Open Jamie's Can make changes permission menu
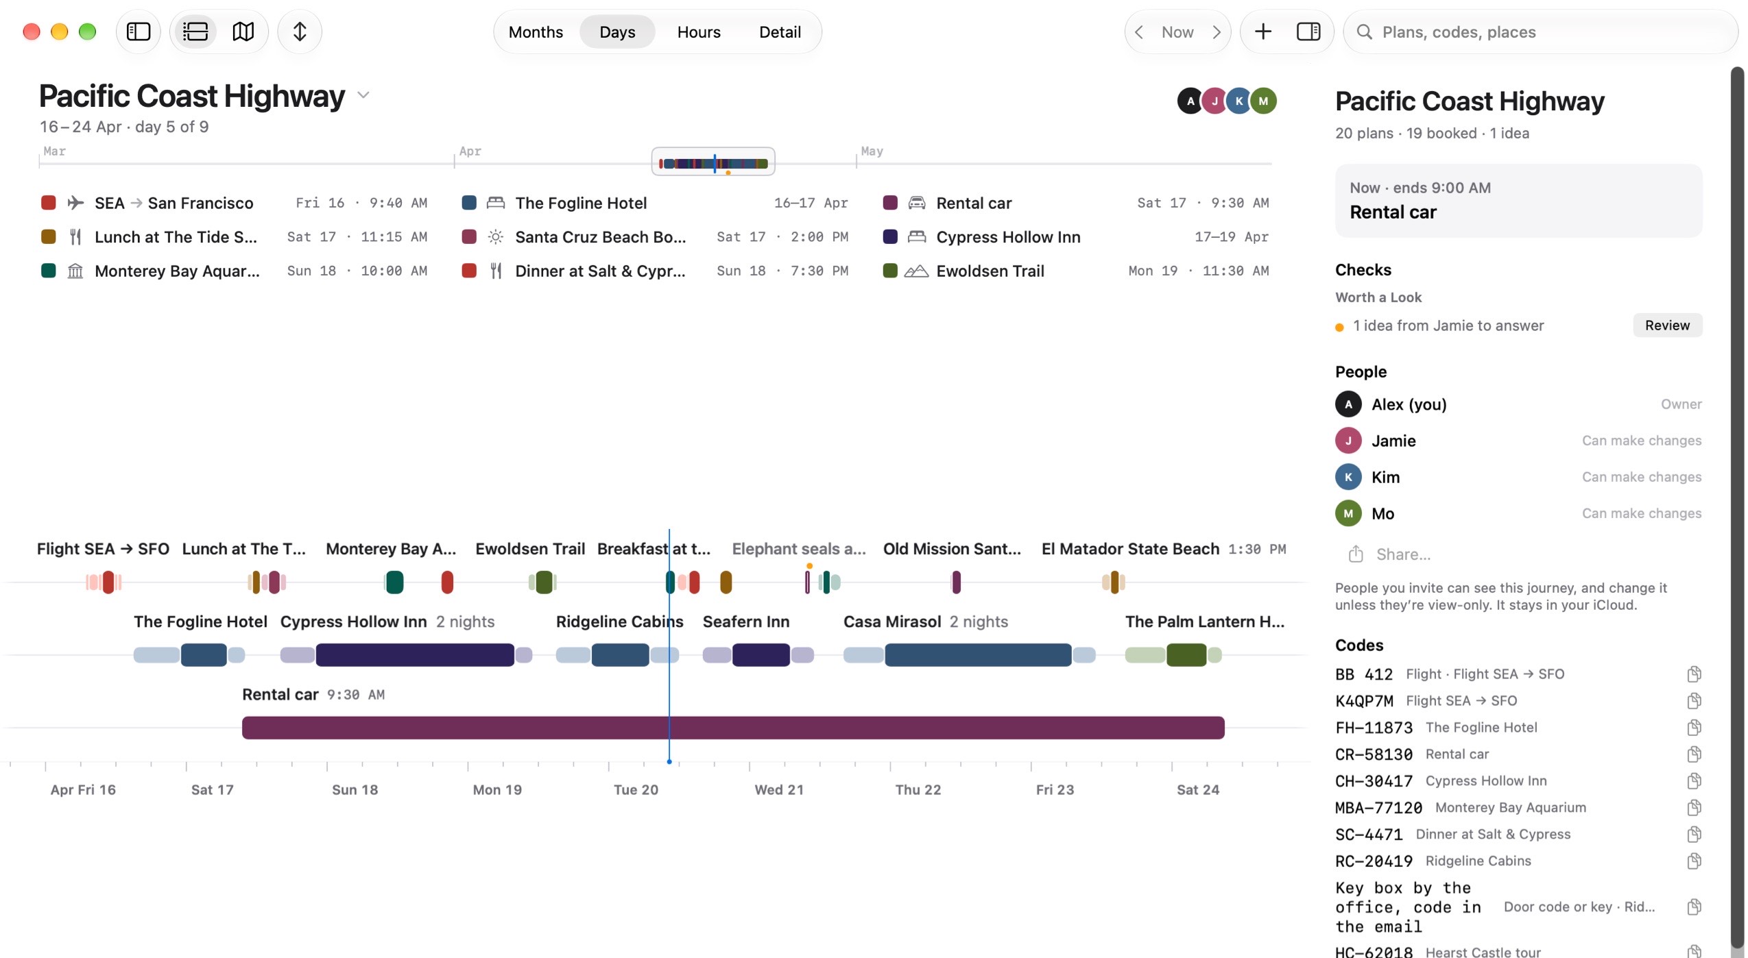 tap(1641, 441)
